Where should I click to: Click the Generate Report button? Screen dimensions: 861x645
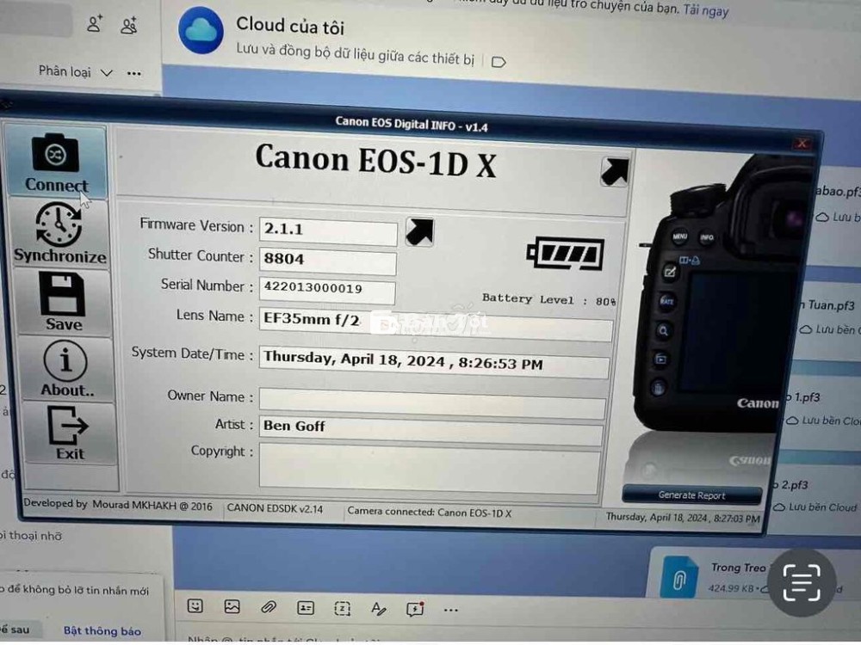tap(692, 494)
